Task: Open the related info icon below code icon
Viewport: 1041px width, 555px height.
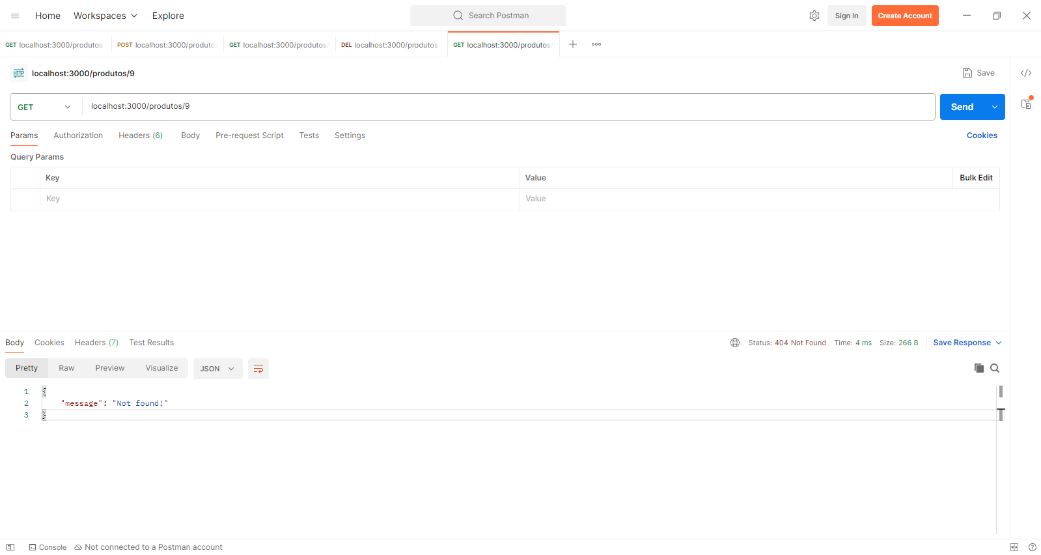Action: coord(1026,104)
